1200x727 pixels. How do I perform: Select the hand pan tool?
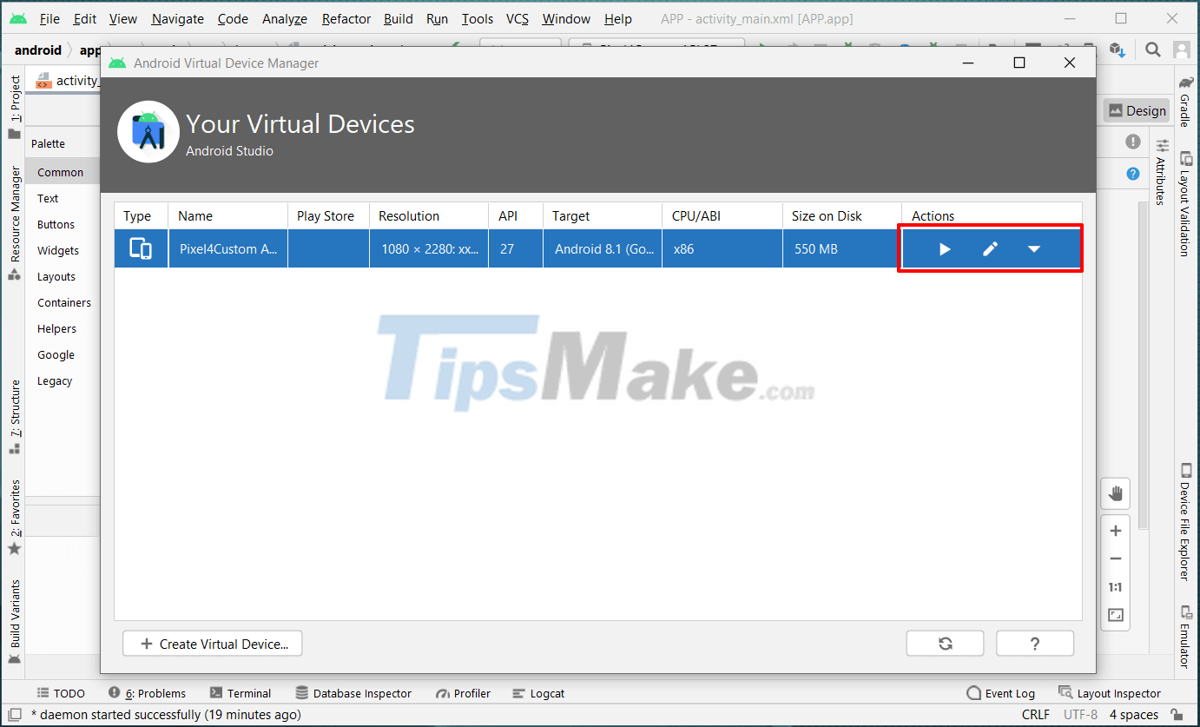click(x=1115, y=493)
